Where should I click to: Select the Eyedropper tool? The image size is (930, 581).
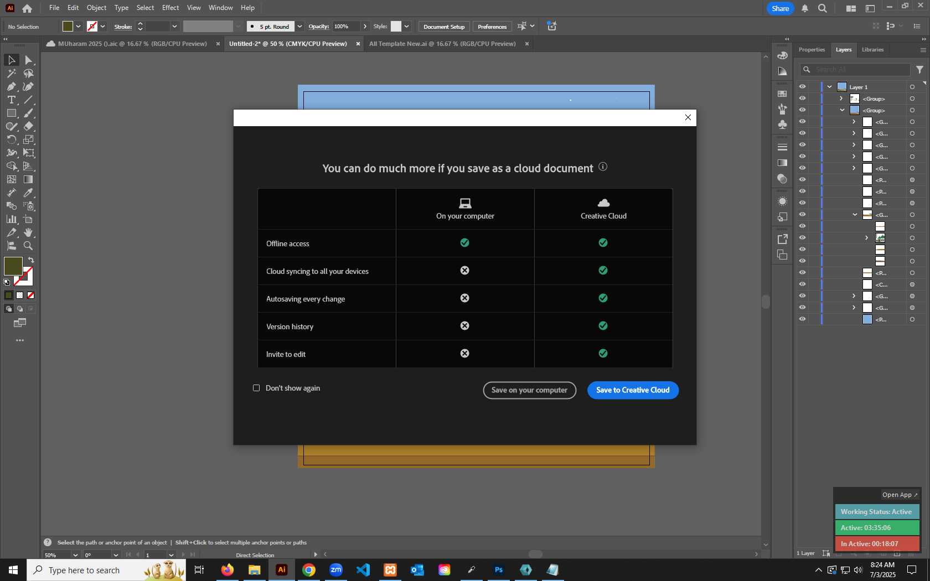29,193
